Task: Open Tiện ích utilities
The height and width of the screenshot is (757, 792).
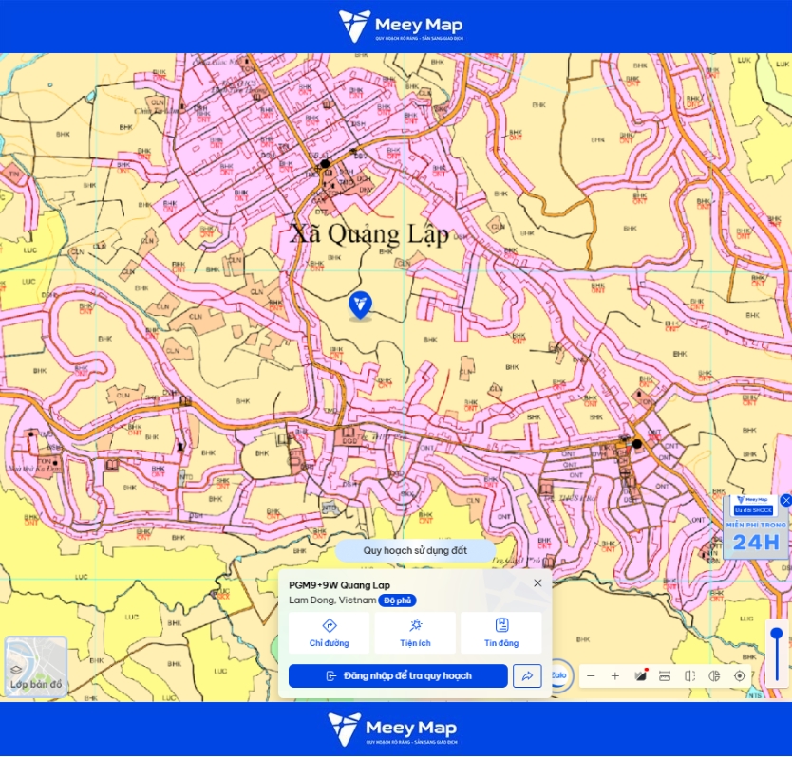Action: pyautogui.click(x=415, y=633)
